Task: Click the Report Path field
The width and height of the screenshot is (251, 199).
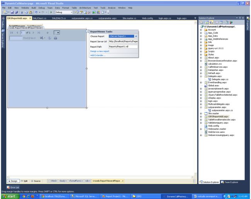Action: pos(123,47)
